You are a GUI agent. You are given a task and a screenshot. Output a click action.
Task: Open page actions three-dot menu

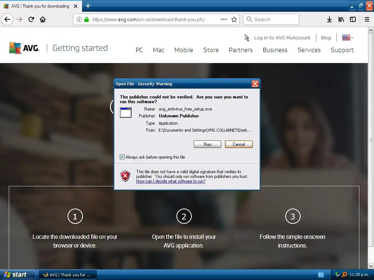(x=224, y=19)
